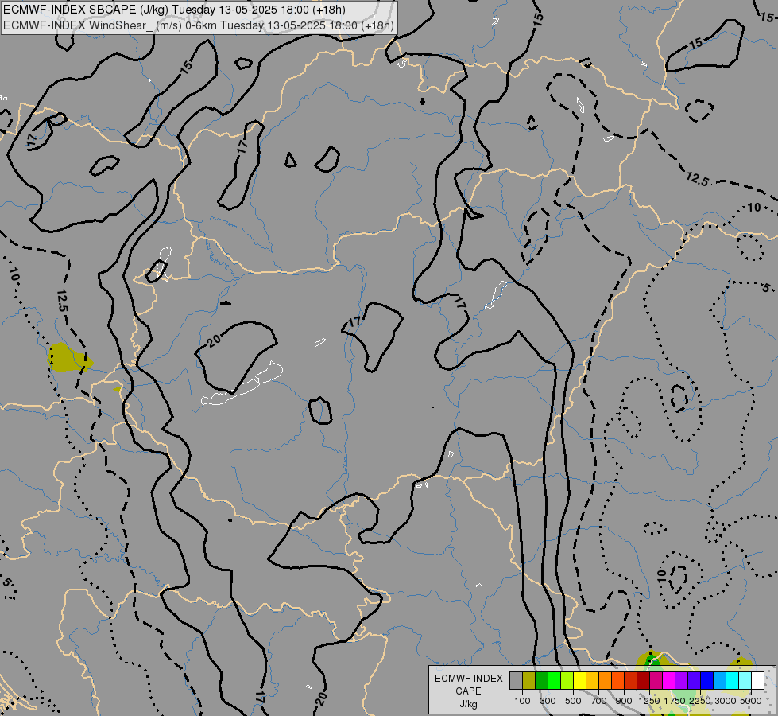
Task: Pick the pure yellow legend swatch
Action: pos(579,681)
